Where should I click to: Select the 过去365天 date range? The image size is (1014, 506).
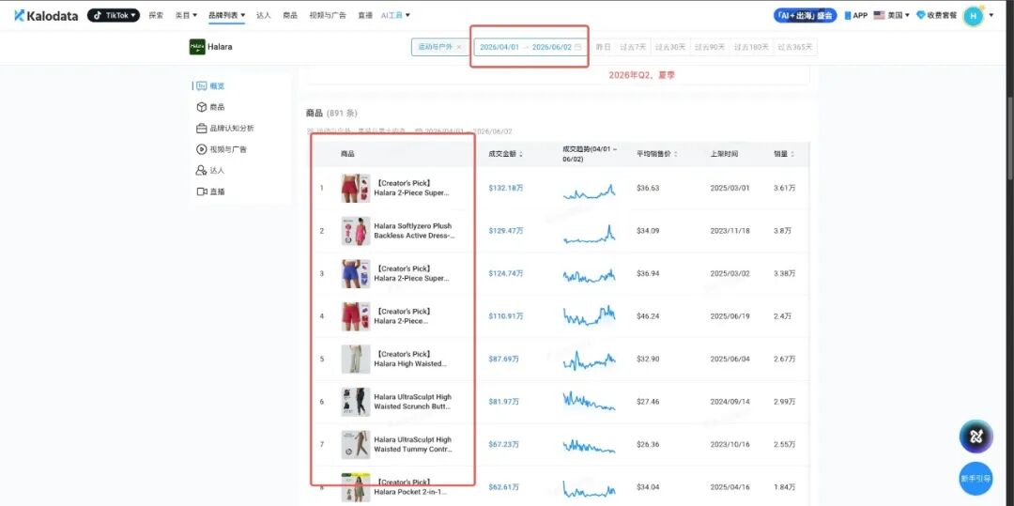[x=795, y=47]
